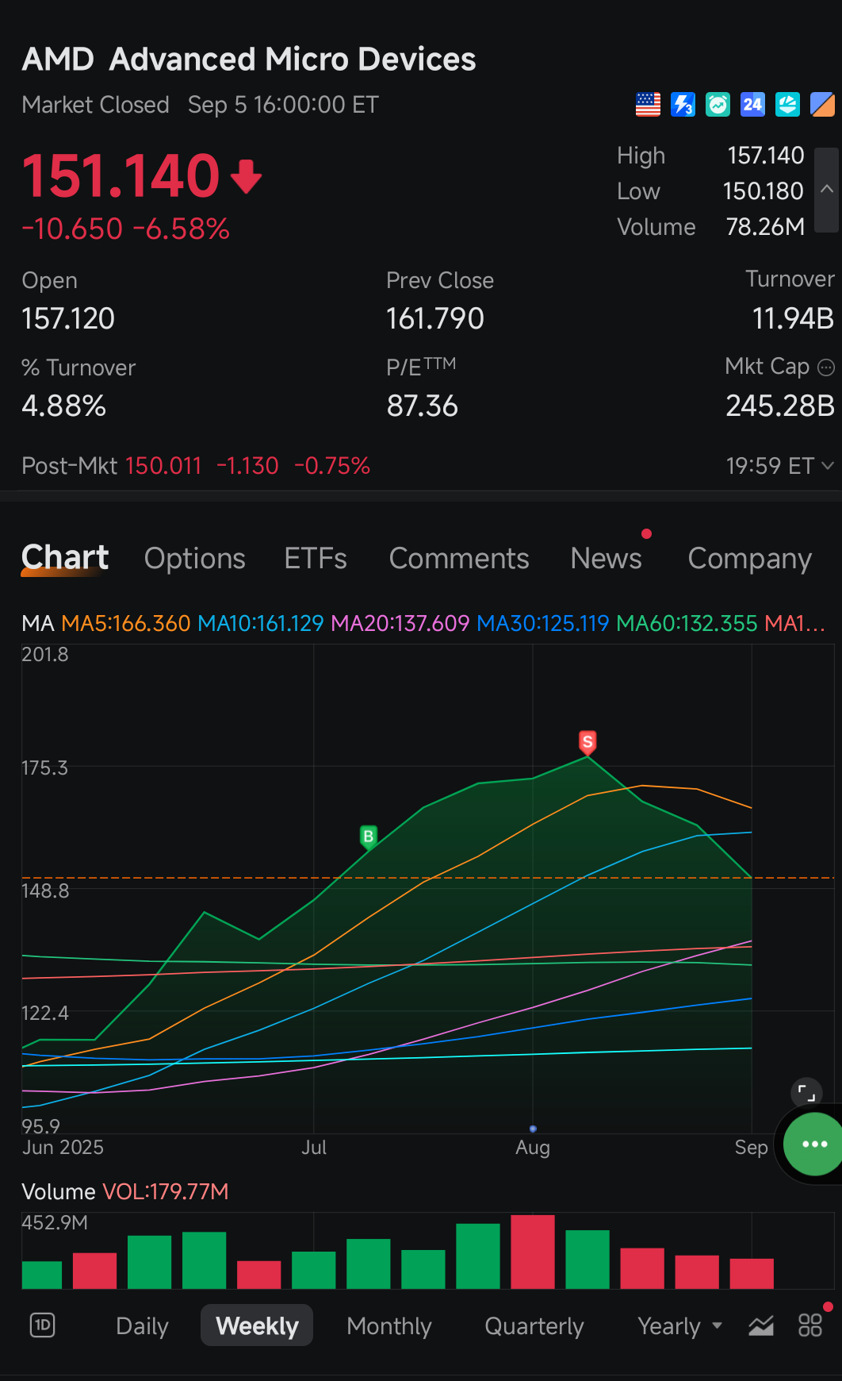Tap the -6.58% change percentage

click(182, 229)
